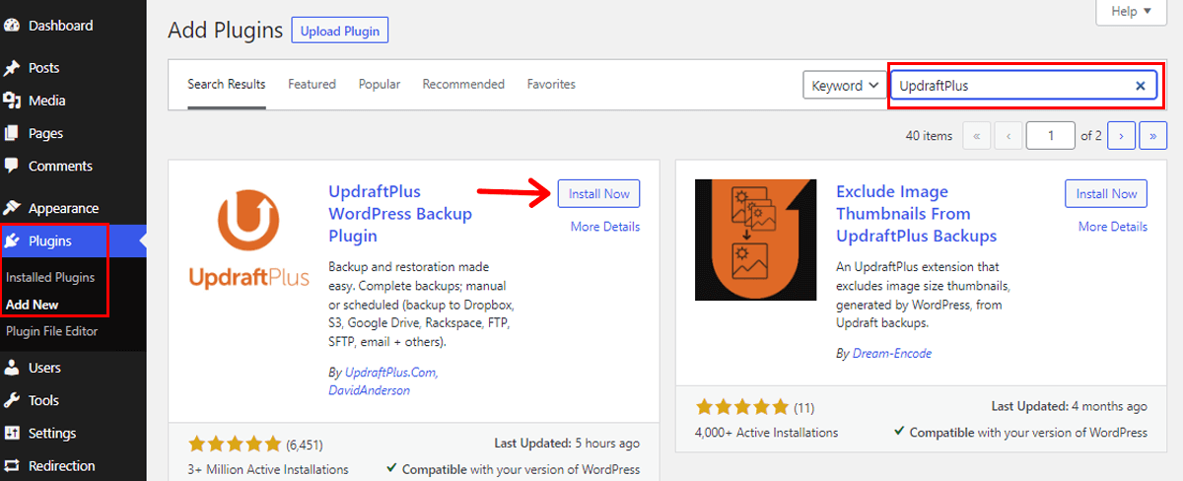The image size is (1183, 481).
Task: Switch to the Recommended tab
Action: click(463, 85)
